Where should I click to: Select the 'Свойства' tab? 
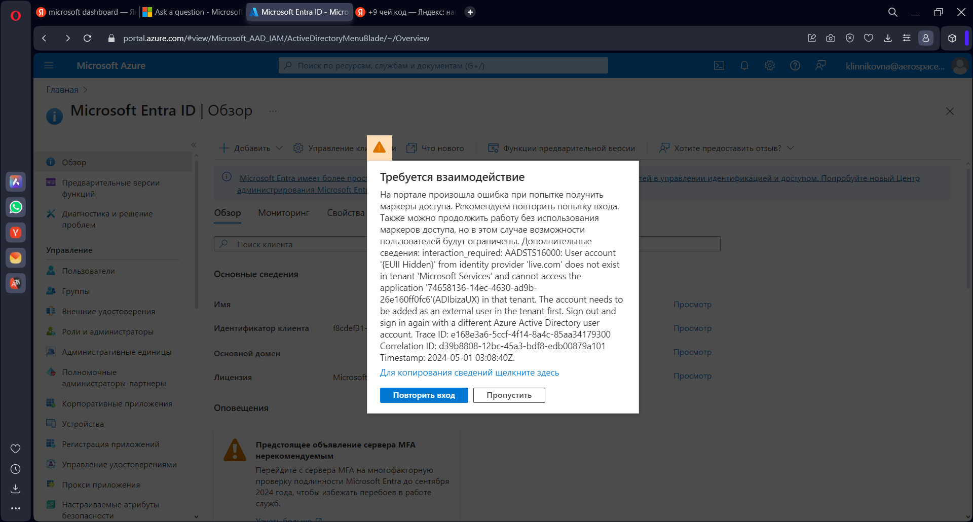click(346, 213)
